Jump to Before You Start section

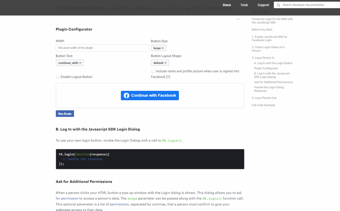point(262,30)
